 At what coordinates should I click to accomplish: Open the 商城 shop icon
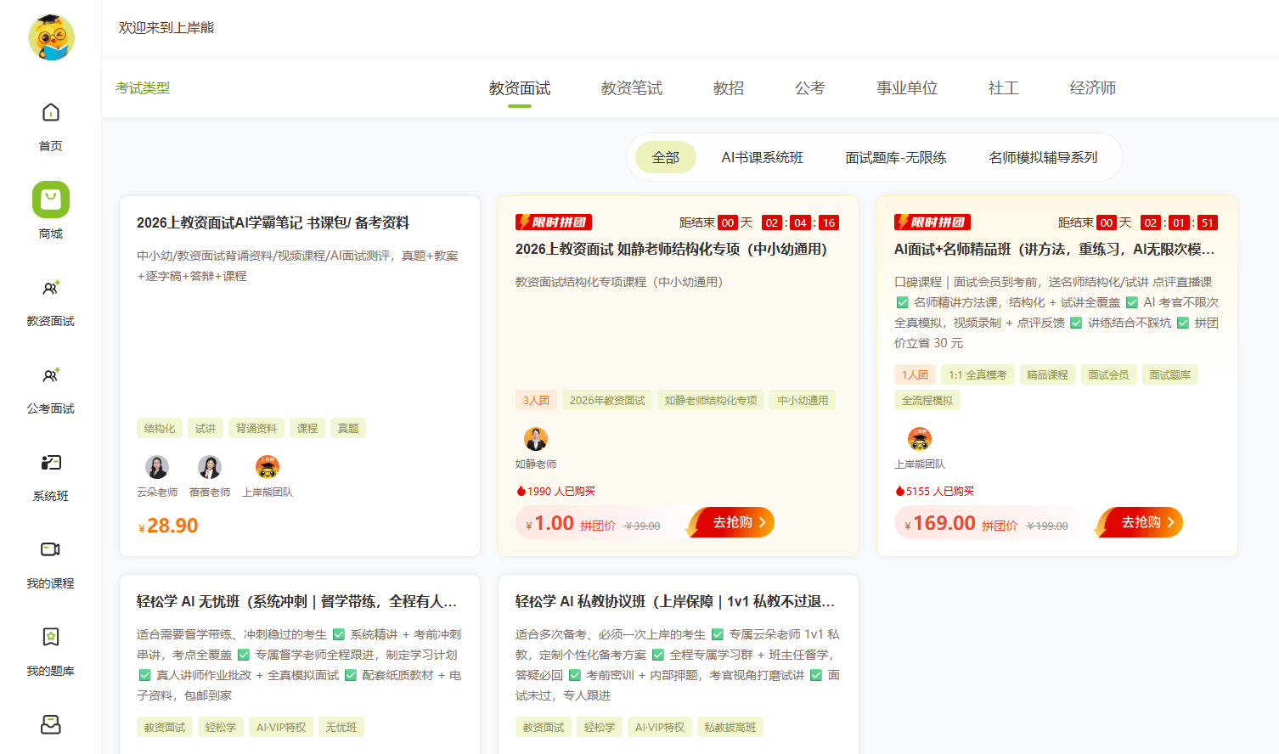pyautogui.click(x=51, y=200)
